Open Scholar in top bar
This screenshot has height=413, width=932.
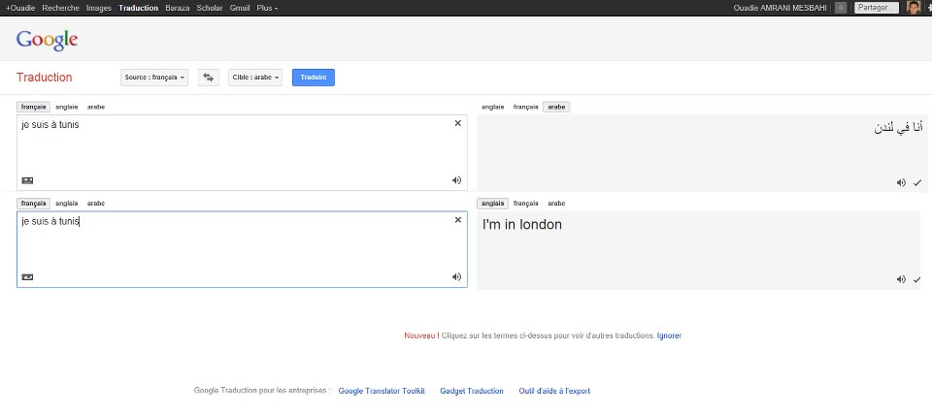[x=210, y=8]
